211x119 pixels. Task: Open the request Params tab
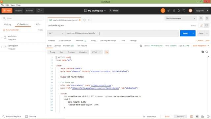(x=51, y=41)
